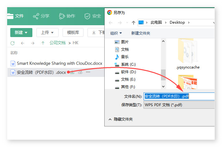Click Desktop in the address path
This screenshot has height=147, width=222.
point(177,22)
